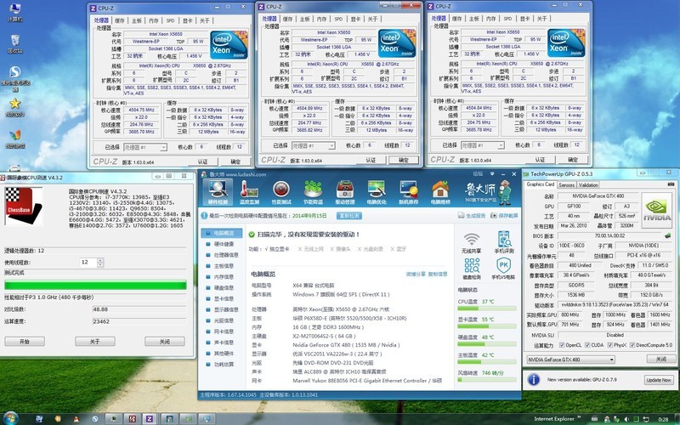Click the 论坛 forum link in Ludashi title

[478, 174]
